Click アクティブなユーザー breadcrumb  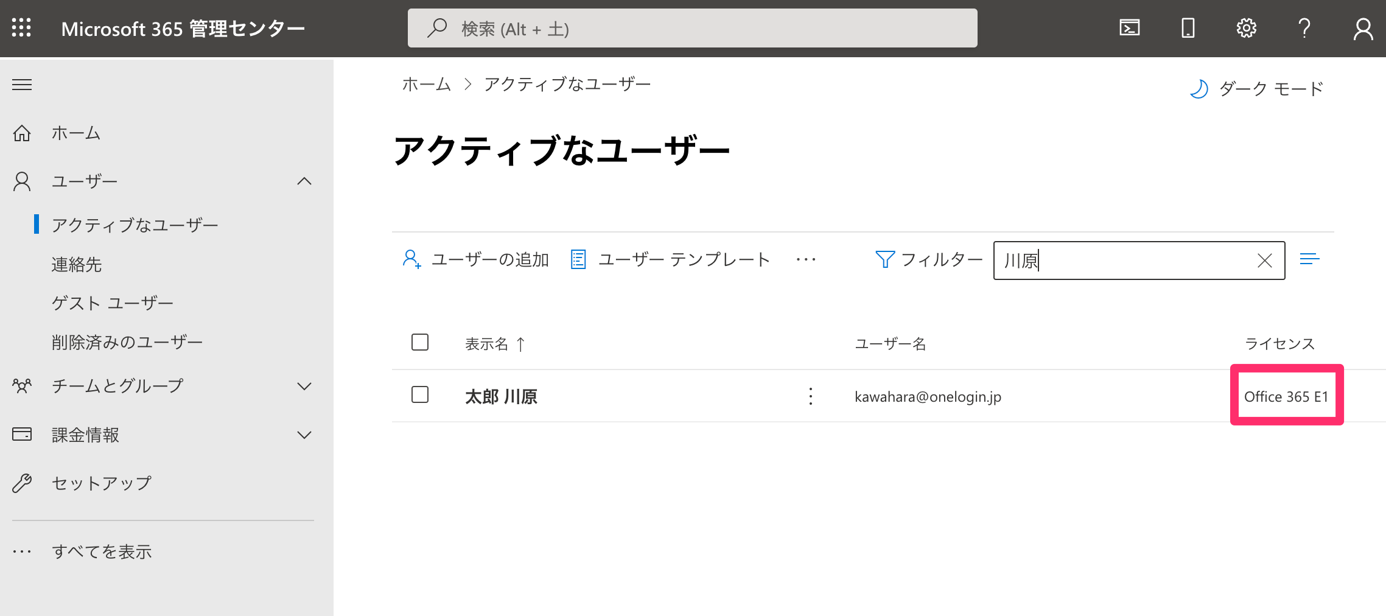(x=567, y=84)
